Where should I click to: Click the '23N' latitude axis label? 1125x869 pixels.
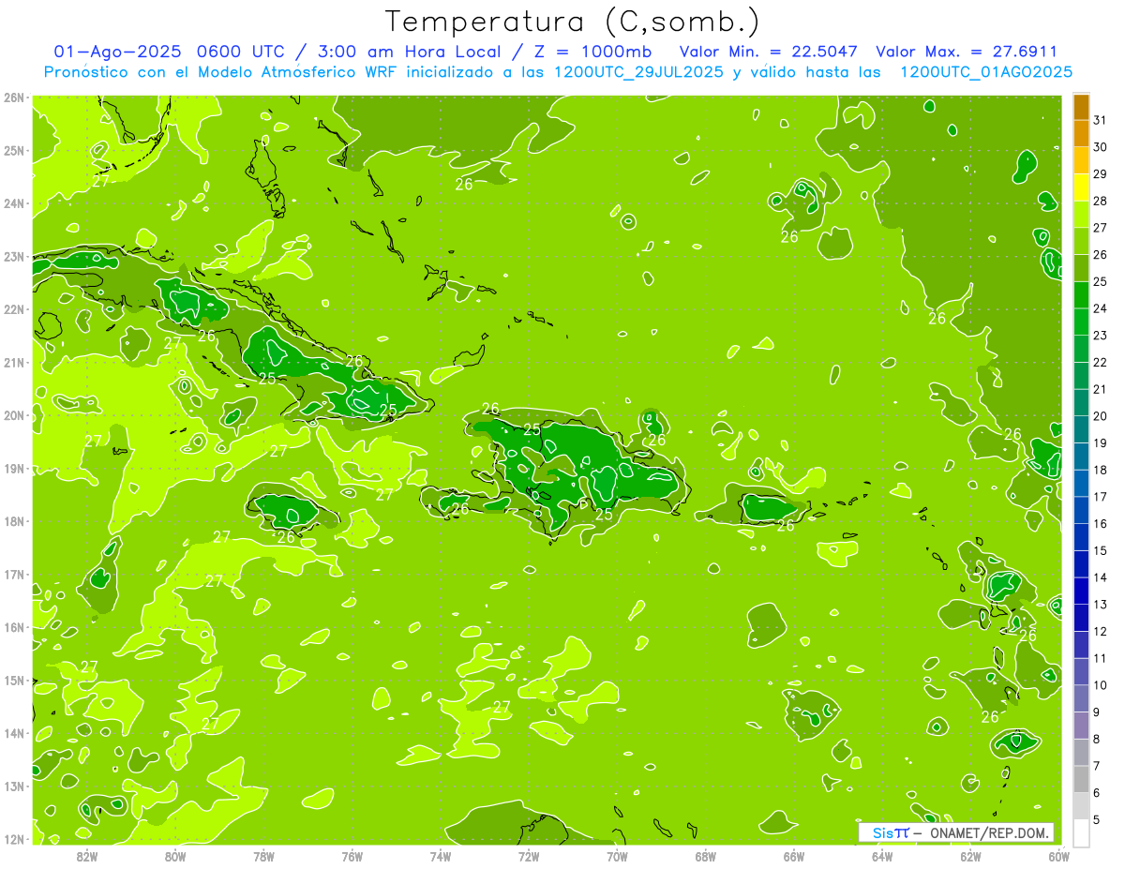pyautogui.click(x=14, y=257)
